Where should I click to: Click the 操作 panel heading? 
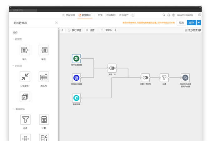[x=15, y=33]
